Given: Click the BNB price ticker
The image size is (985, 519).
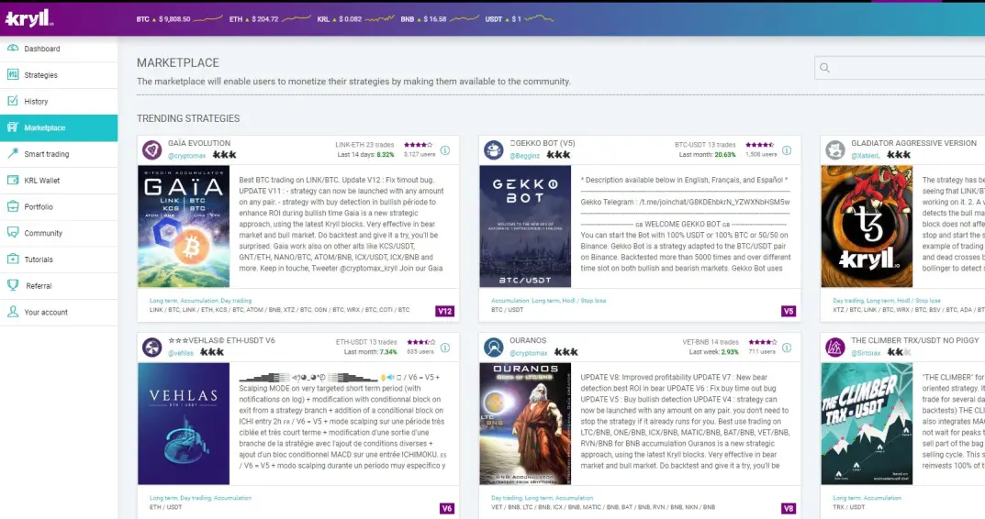Looking at the screenshot, I should click(x=440, y=19).
